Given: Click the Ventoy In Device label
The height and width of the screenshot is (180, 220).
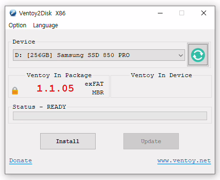Looking at the screenshot, I should 161,75.
